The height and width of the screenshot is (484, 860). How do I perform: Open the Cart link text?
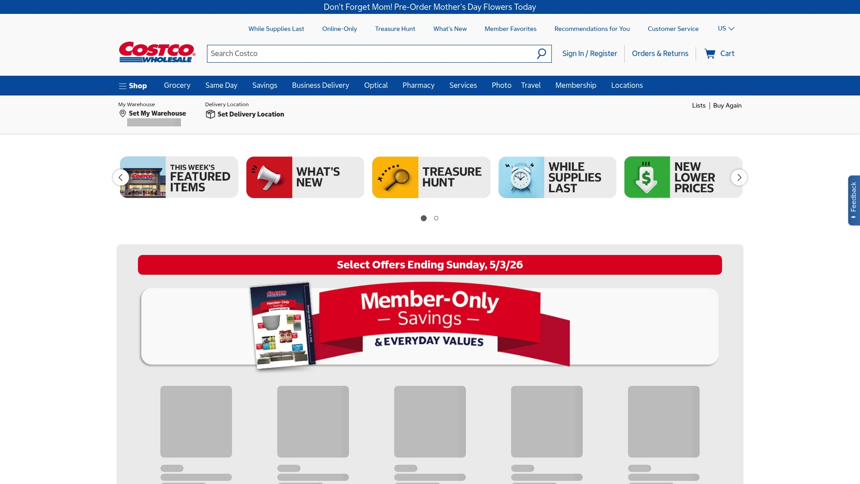point(727,54)
